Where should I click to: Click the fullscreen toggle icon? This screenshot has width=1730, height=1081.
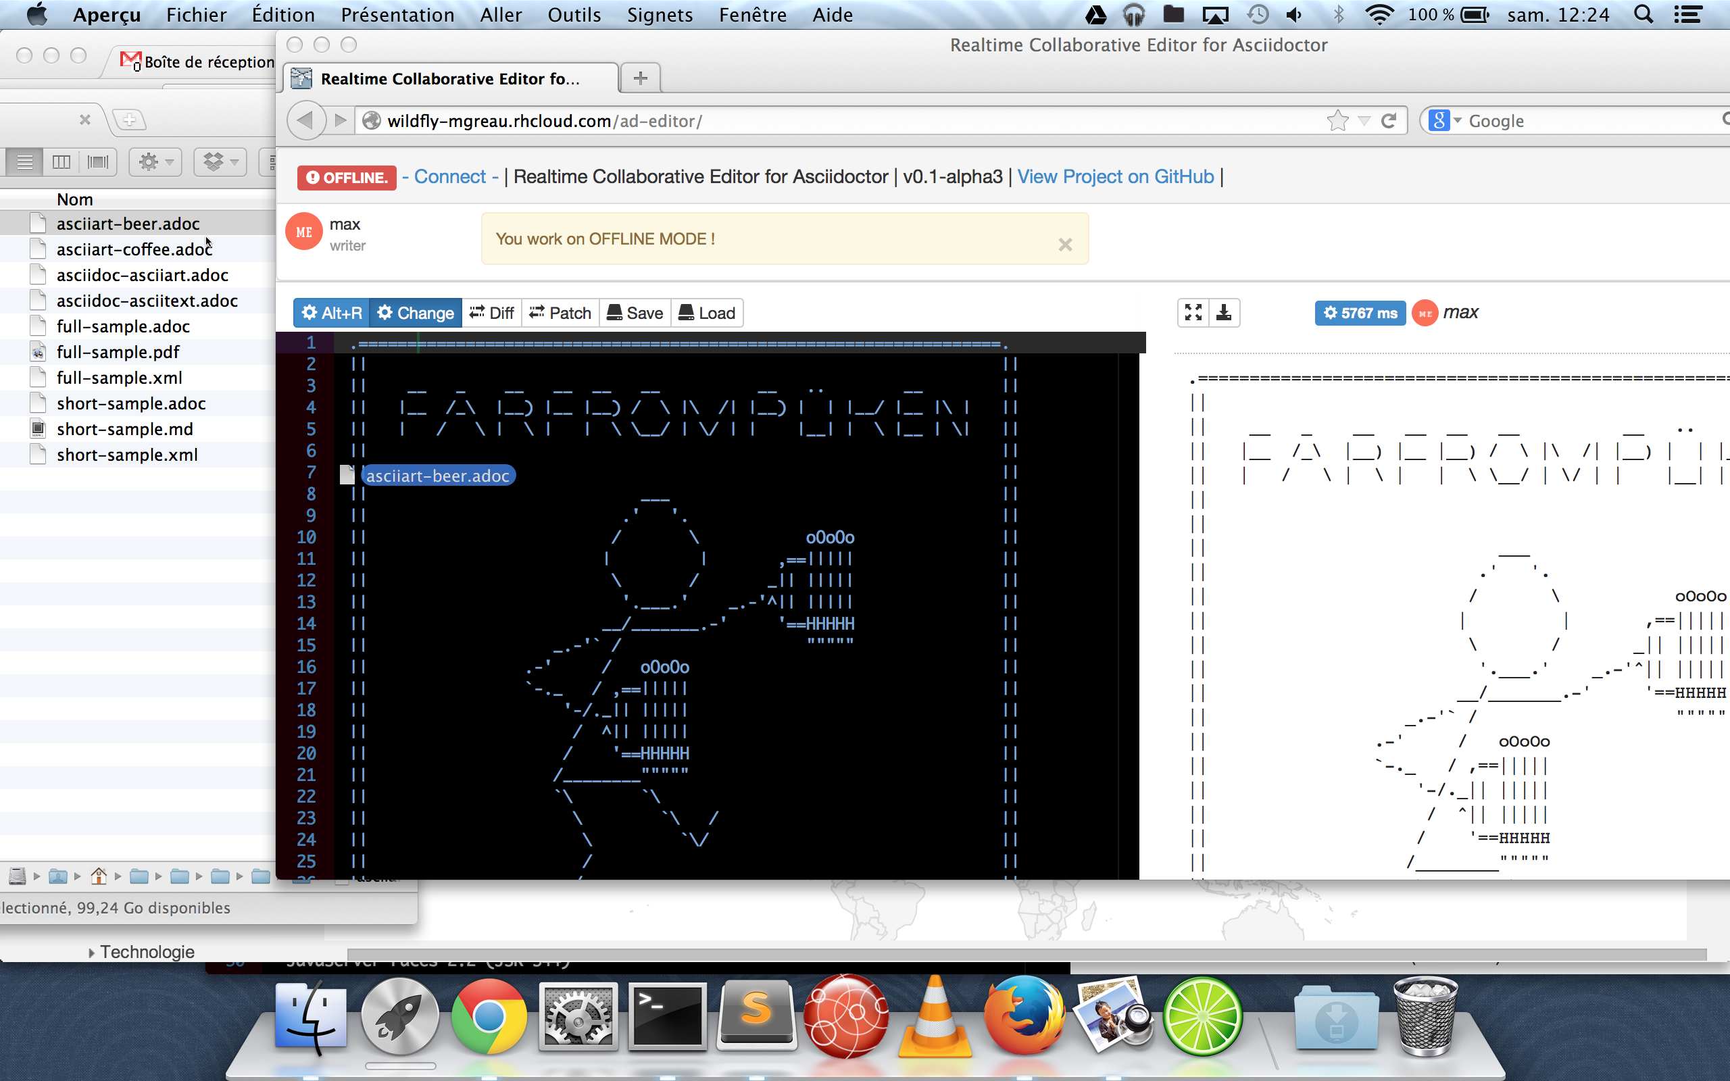pos(1192,313)
